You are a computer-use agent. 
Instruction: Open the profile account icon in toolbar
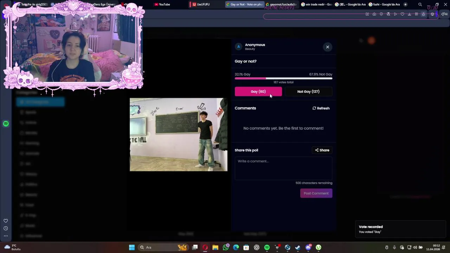coord(423,14)
